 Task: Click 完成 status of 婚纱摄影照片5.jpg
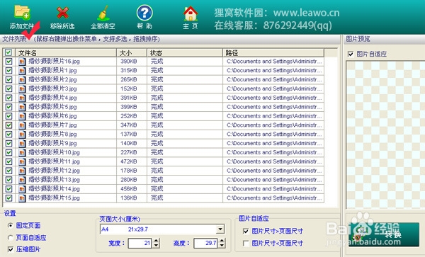[157, 107]
